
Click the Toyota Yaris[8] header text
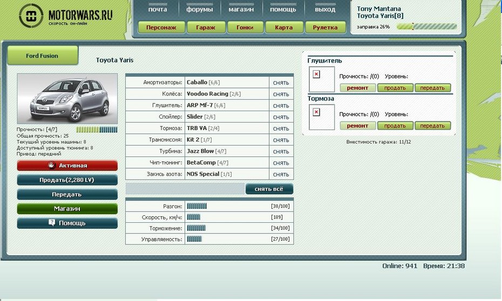pyautogui.click(x=380, y=16)
